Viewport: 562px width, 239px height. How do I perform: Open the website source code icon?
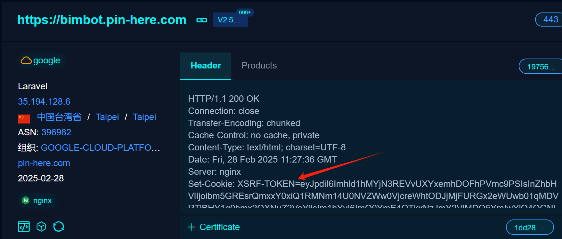point(24,227)
